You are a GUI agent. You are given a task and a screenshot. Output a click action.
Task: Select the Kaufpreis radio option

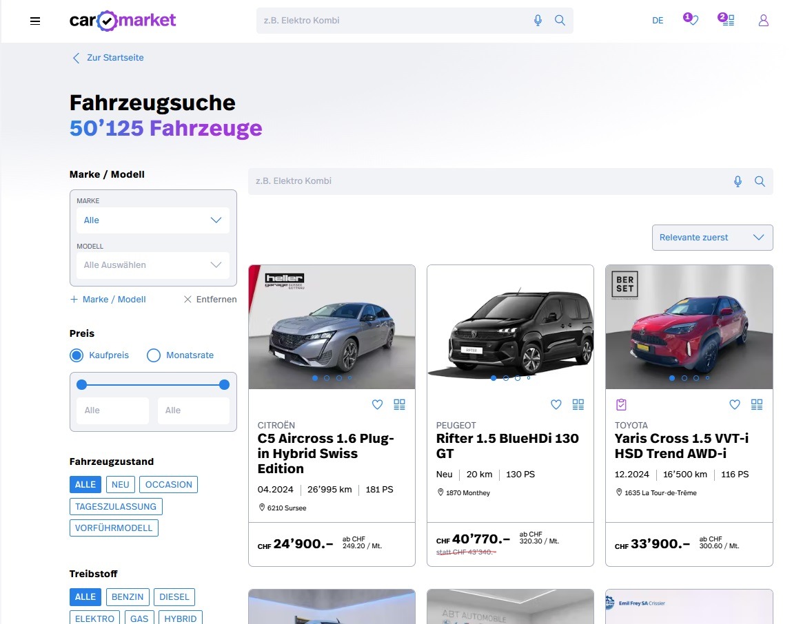[77, 355]
